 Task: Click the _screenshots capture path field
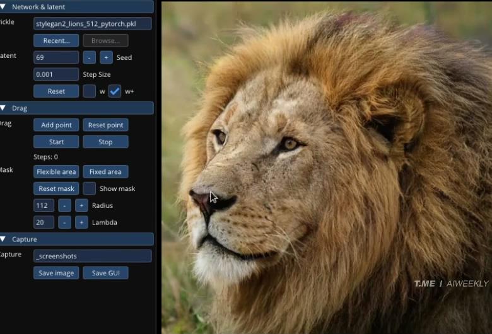pos(92,256)
